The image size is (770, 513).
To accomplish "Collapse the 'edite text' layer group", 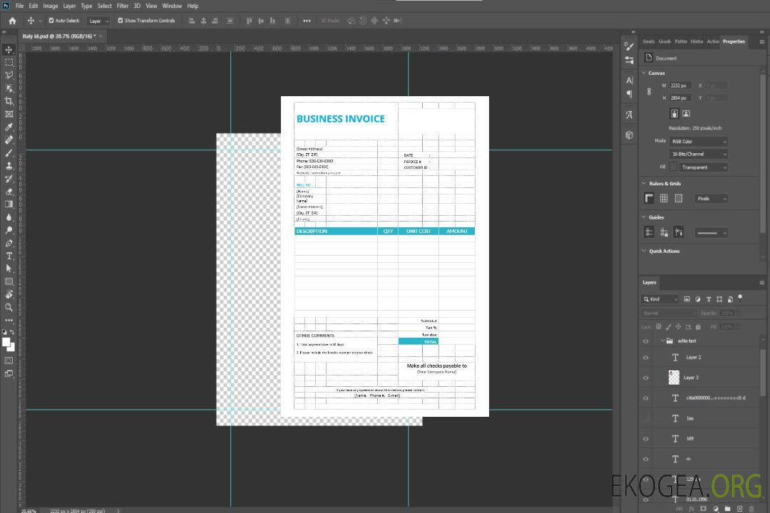I will pos(662,341).
